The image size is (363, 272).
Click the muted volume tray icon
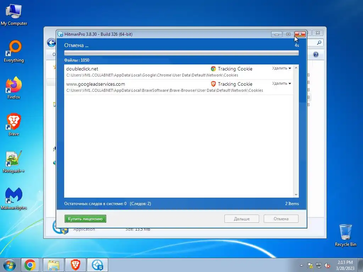click(x=327, y=265)
